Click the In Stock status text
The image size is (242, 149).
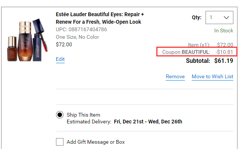click(x=224, y=30)
